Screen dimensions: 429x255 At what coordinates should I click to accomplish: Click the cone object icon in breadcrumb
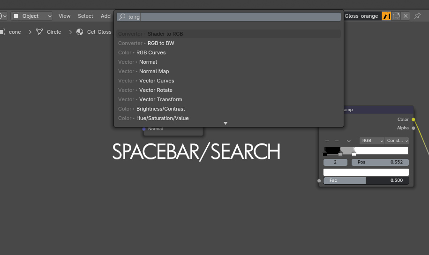2,32
